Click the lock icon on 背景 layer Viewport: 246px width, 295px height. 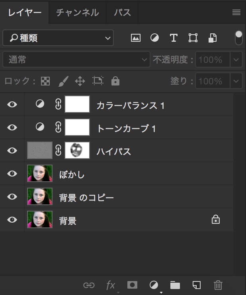pyautogui.click(x=216, y=219)
